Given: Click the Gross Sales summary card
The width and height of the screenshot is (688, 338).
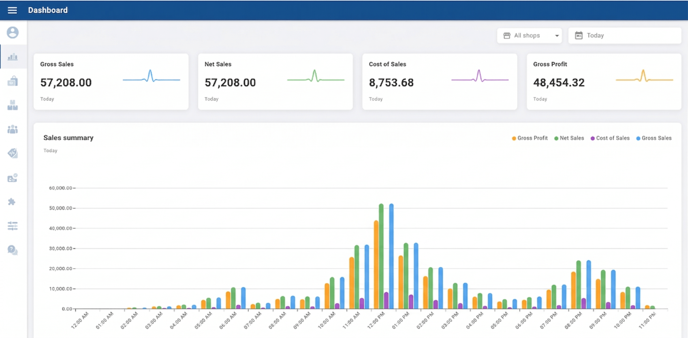Looking at the screenshot, I should (x=111, y=81).
